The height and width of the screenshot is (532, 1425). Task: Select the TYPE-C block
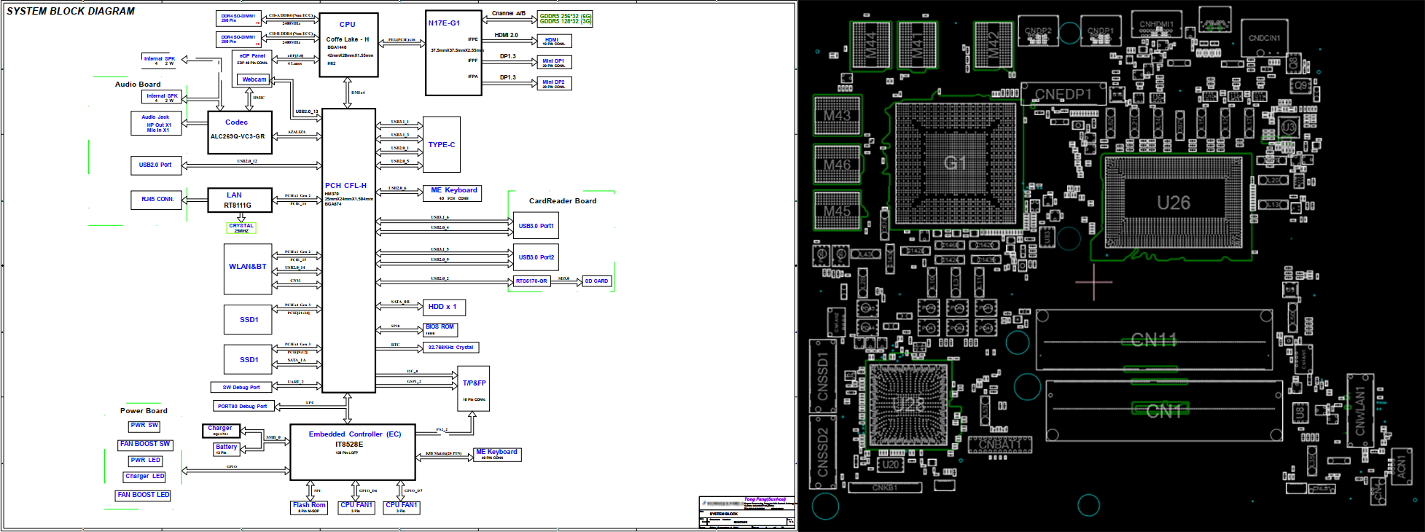(442, 144)
